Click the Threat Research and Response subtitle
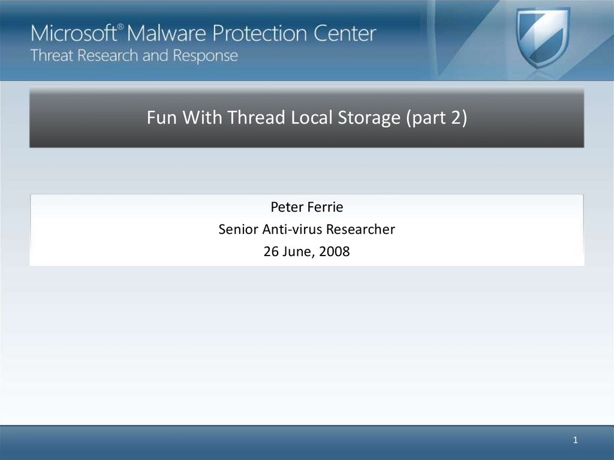The height and width of the screenshot is (460, 614). coord(134,56)
